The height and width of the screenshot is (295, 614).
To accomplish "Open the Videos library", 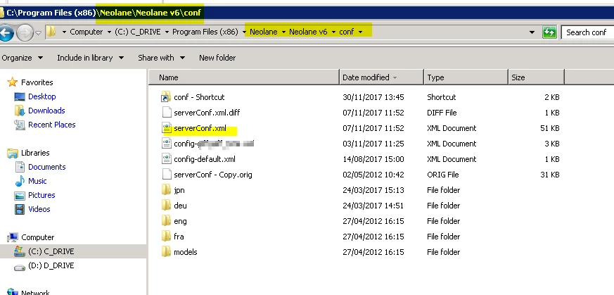I will pyautogui.click(x=39, y=209).
